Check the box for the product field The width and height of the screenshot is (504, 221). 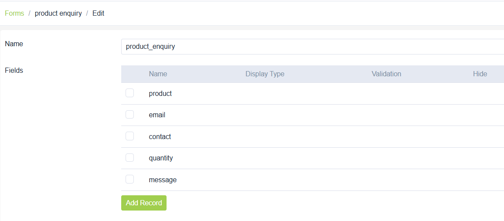click(129, 93)
